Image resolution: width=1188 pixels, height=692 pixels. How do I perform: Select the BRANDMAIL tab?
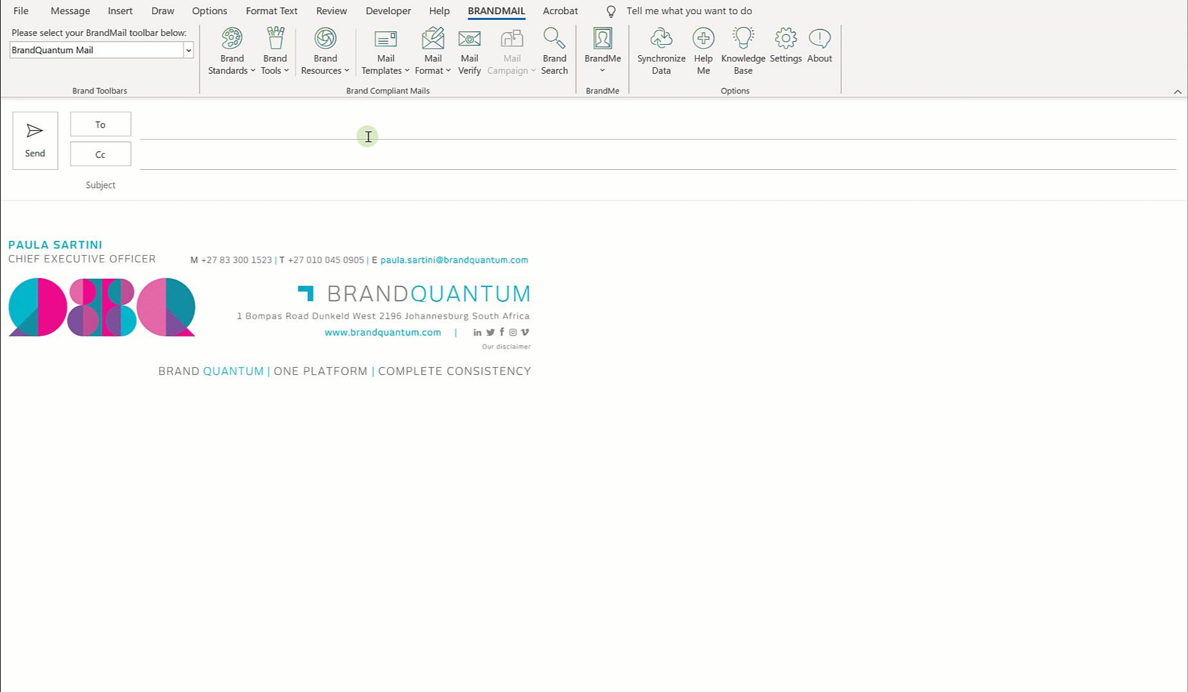click(x=496, y=11)
